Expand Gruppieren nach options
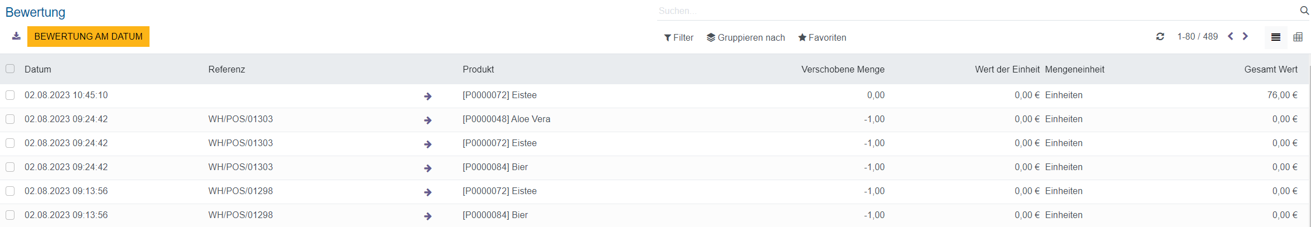 pyautogui.click(x=745, y=37)
